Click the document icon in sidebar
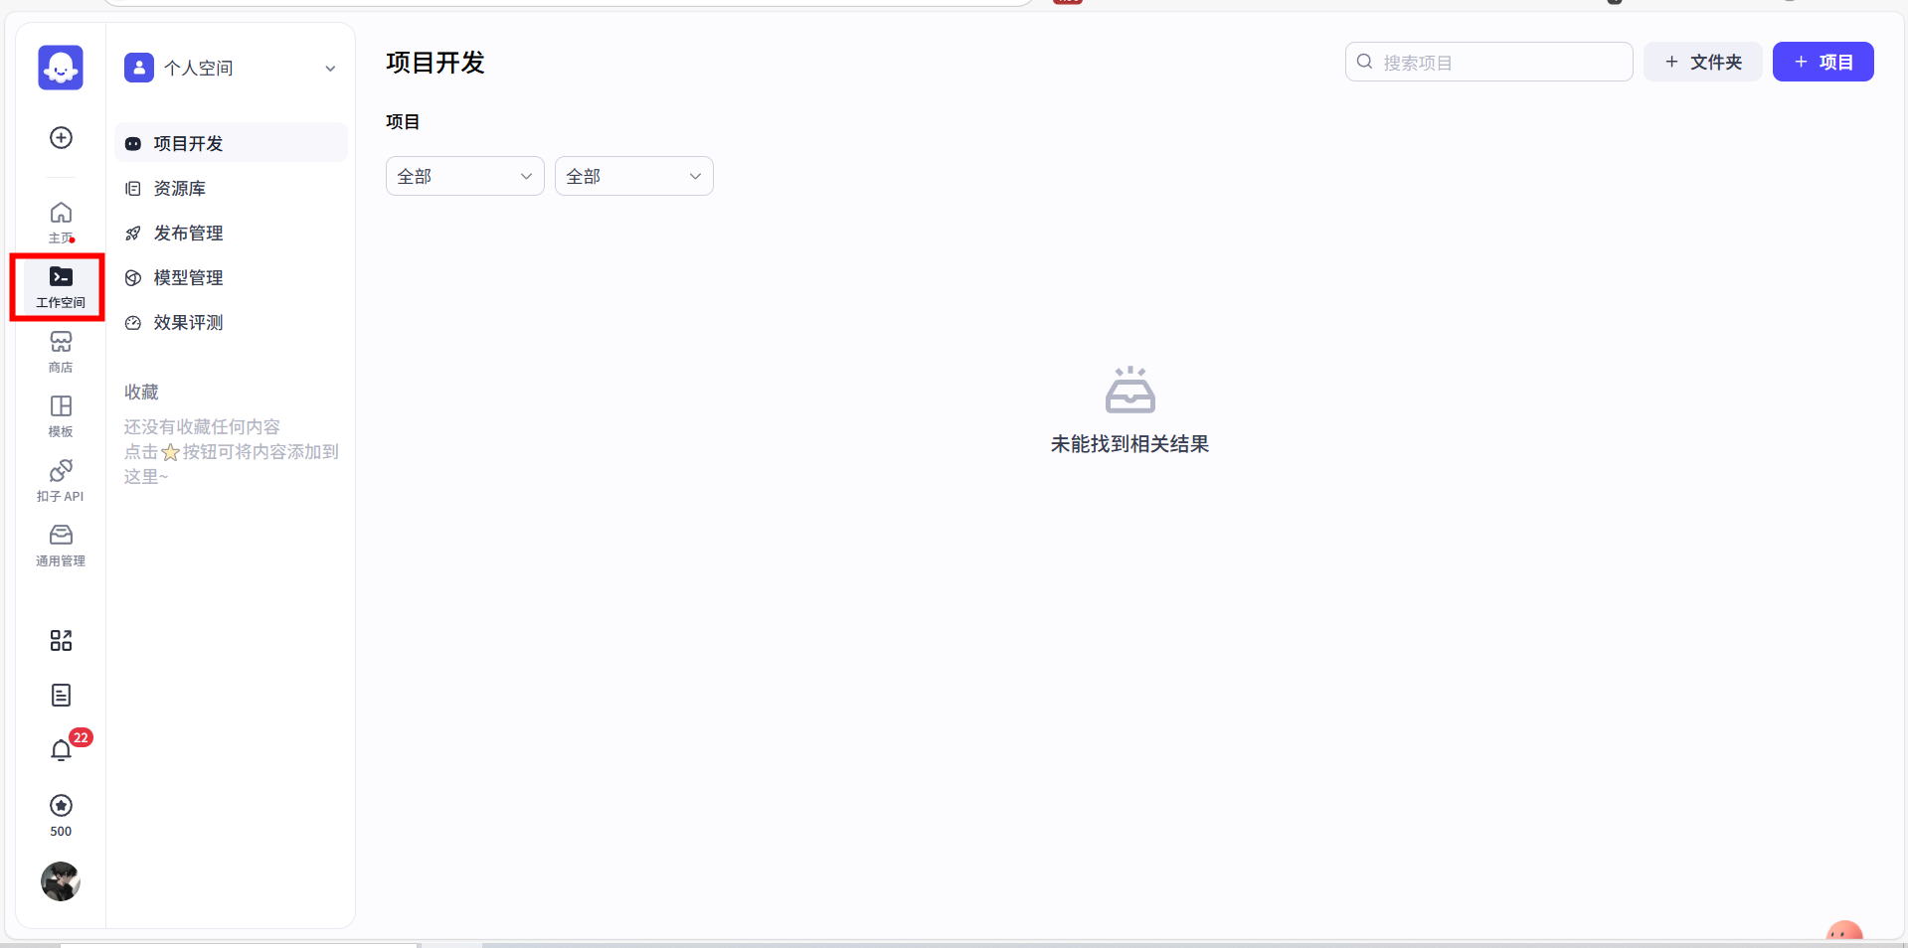The width and height of the screenshot is (1908, 948). click(x=61, y=696)
